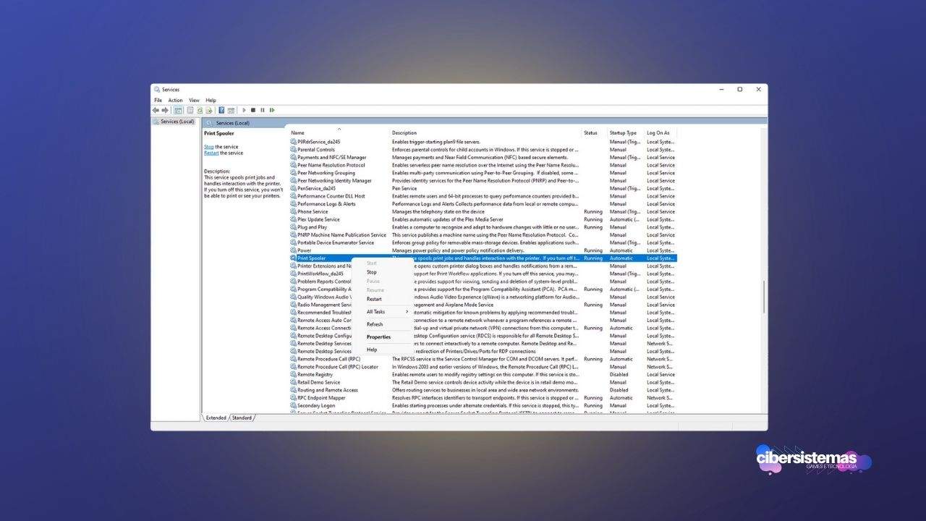
Task: Click the gear icon beside Secondary Logon
Action: 294,406
